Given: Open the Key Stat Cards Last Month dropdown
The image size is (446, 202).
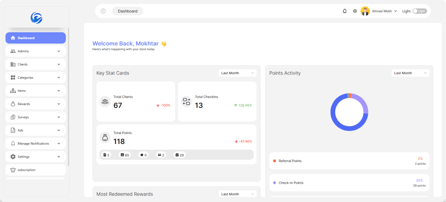Looking at the screenshot, I should pos(237,73).
